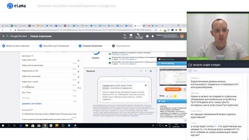249x140 pixels.
Task: Open help icon next to Описания
Action: click(x=32, y=110)
